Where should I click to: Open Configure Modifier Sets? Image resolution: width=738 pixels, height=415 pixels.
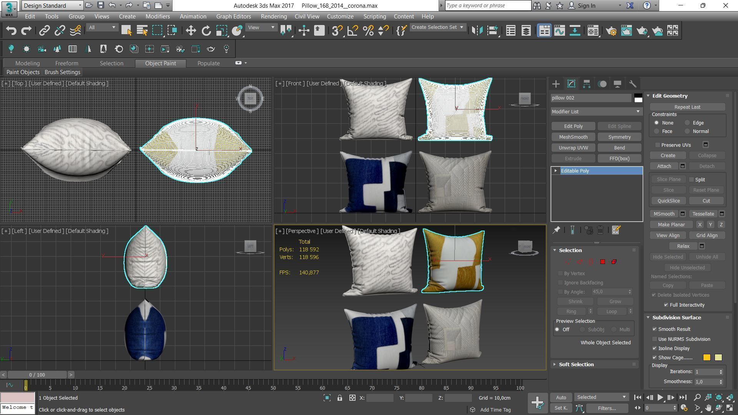pyautogui.click(x=616, y=230)
